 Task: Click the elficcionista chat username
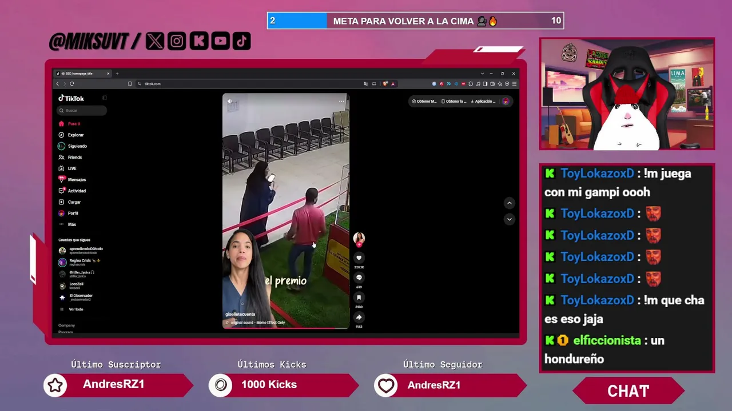(x=607, y=340)
